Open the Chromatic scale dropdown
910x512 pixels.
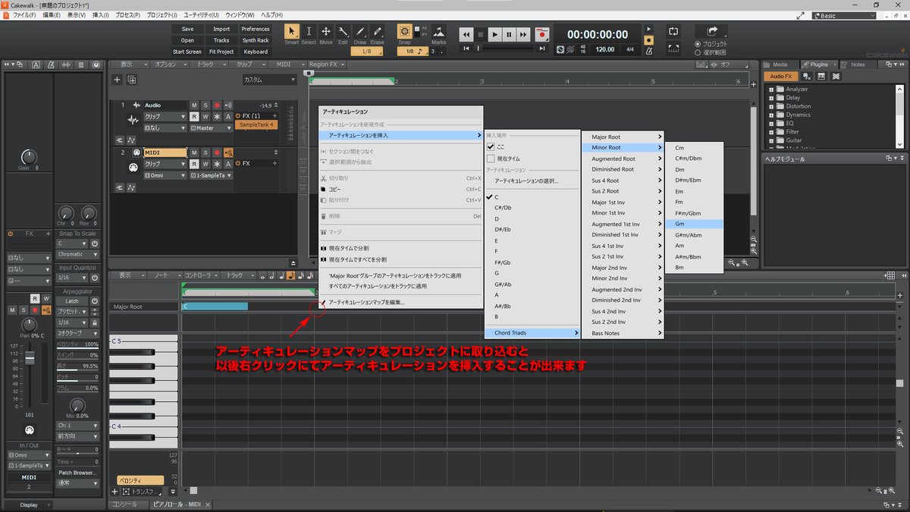pos(77,254)
